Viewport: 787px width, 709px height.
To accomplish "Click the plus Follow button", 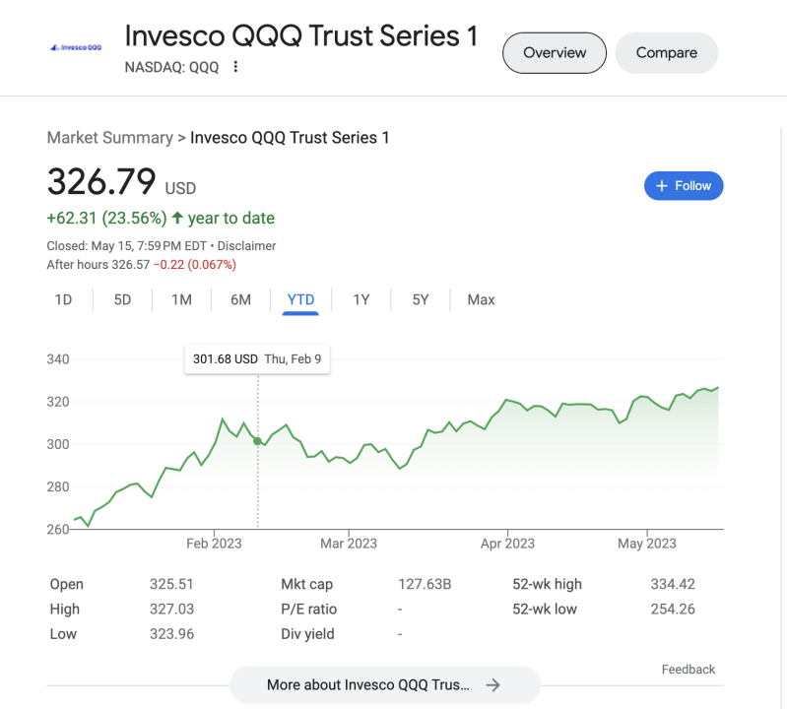I will (x=684, y=185).
